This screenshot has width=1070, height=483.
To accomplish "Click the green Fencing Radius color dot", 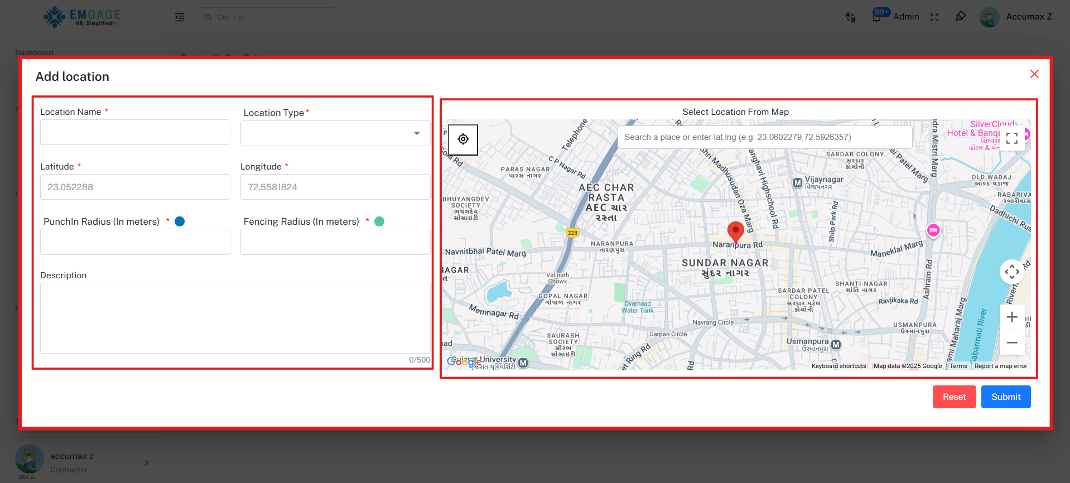I will point(379,221).
